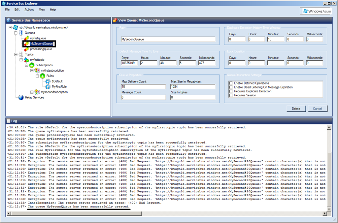Open the View menu

pyautogui.click(x=42, y=10)
